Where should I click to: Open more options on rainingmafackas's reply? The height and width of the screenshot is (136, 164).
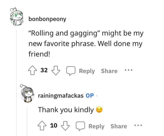coord(138,126)
